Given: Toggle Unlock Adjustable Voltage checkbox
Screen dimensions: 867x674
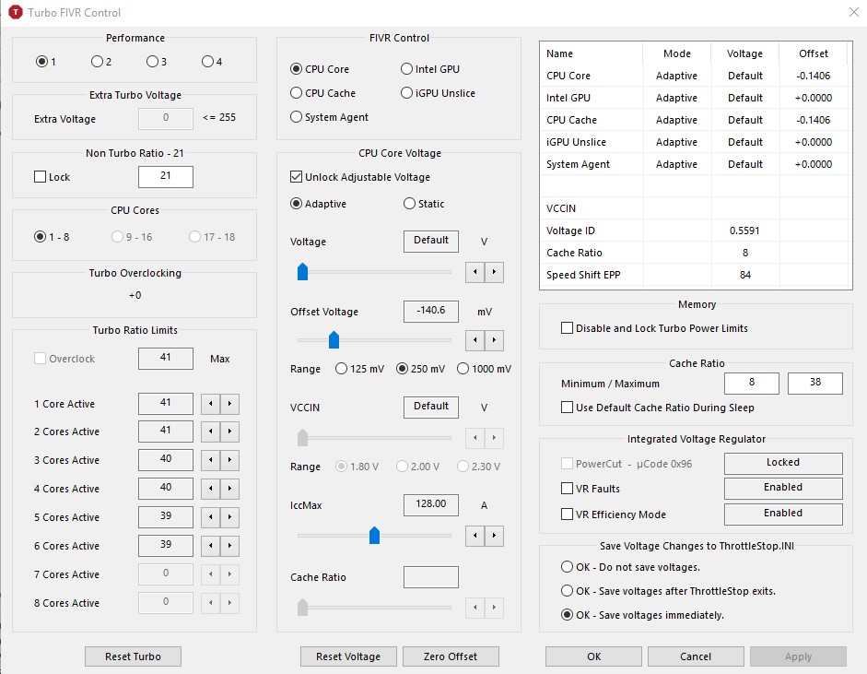Looking at the screenshot, I should coord(296,177).
